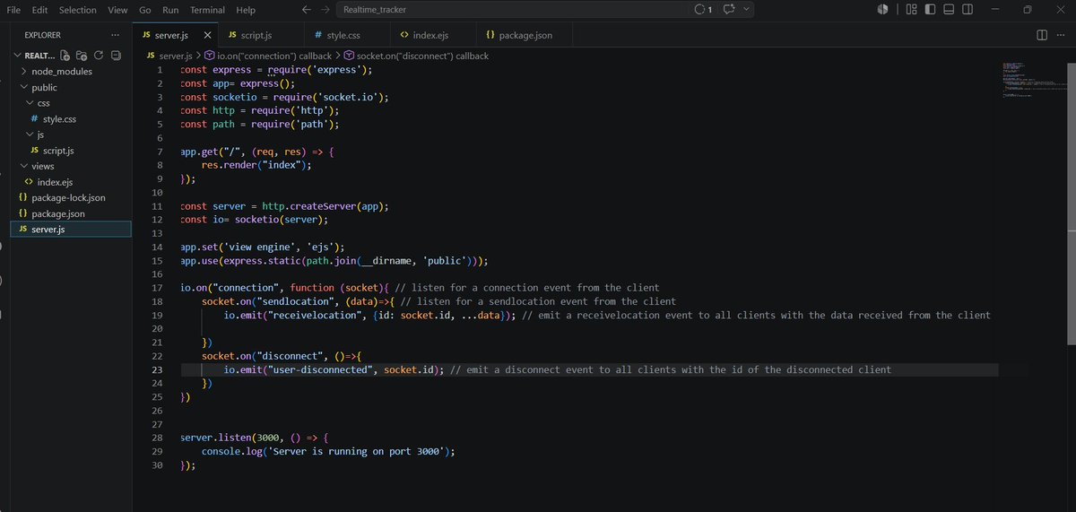Click res.render("index") on line 8

(x=256, y=165)
